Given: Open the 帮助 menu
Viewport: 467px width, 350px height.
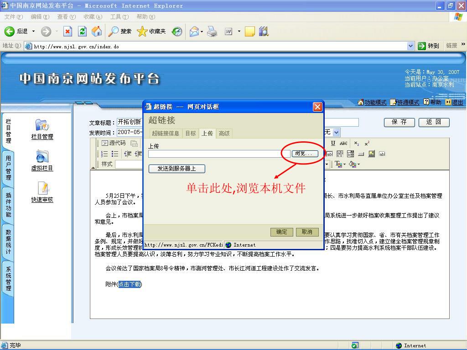Looking at the screenshot, I should (146, 17).
